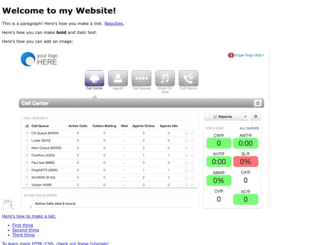Sort by Agents Idle column header
The width and height of the screenshot is (327, 245).
(x=168, y=126)
